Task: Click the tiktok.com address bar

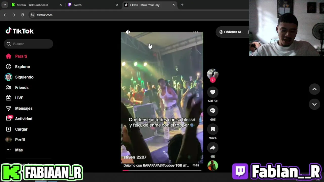Action: point(139,15)
